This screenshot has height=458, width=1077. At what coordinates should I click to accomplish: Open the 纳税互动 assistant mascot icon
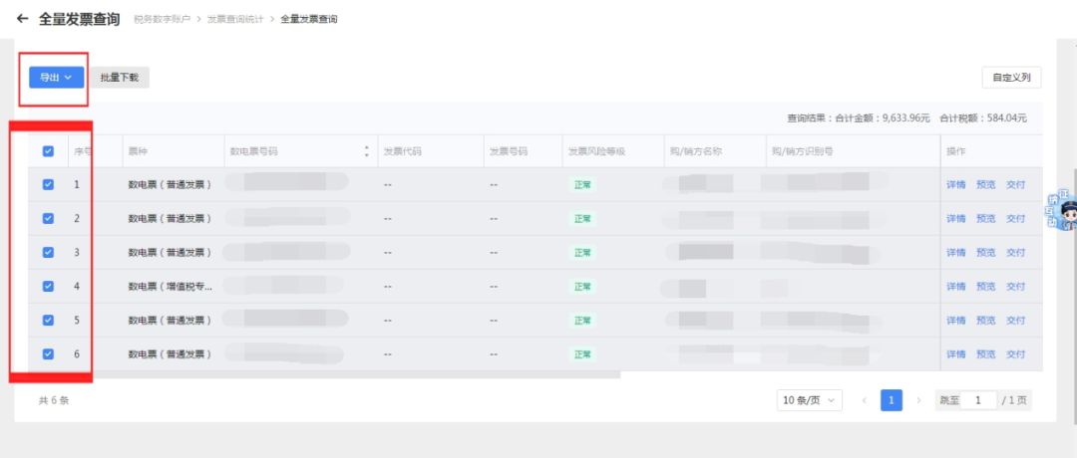tap(1063, 211)
